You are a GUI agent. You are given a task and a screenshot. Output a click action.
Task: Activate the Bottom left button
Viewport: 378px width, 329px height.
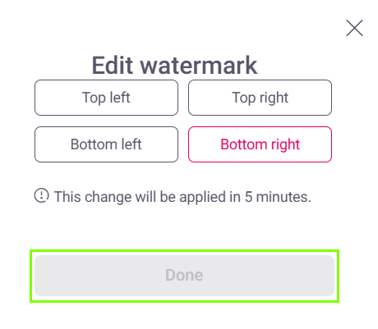106,144
